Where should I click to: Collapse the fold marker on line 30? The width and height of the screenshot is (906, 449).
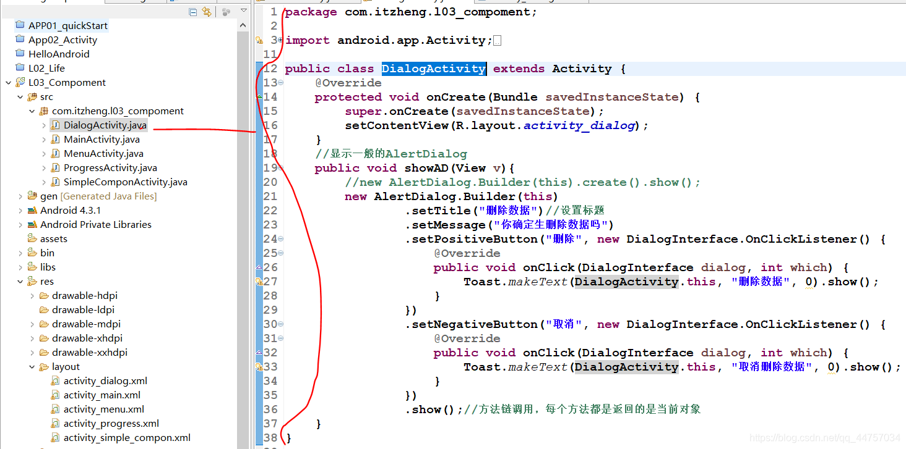[280, 324]
